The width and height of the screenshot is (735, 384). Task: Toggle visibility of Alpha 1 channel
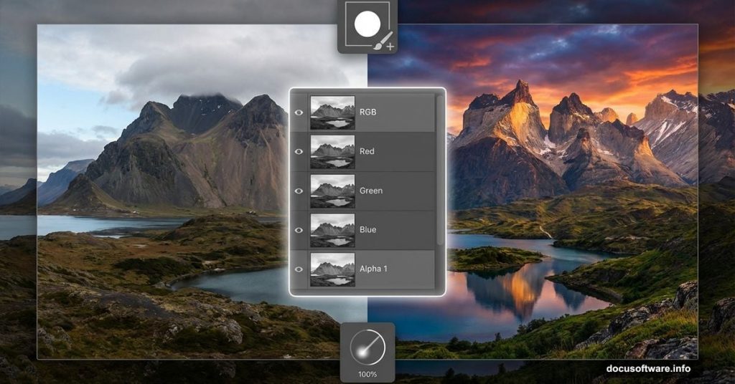pos(299,269)
